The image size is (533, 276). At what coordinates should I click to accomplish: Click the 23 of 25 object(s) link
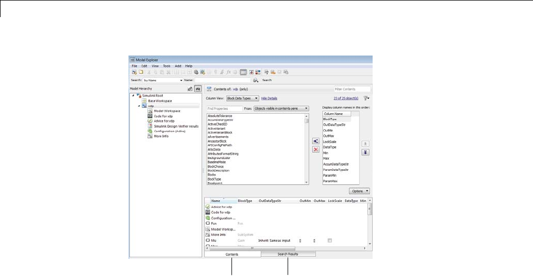point(346,98)
